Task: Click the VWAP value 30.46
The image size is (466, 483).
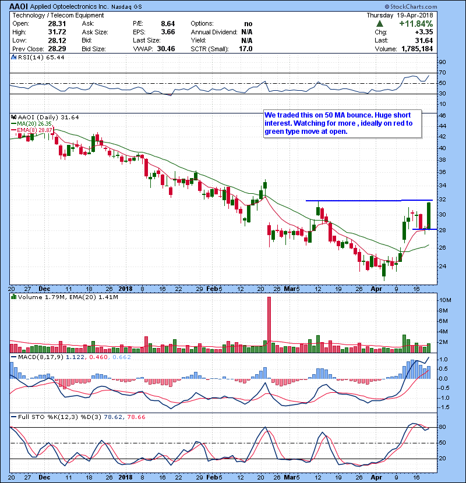Action: tap(166, 49)
